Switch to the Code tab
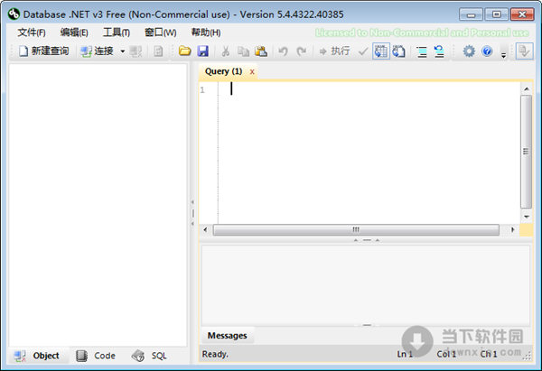 [x=96, y=356]
